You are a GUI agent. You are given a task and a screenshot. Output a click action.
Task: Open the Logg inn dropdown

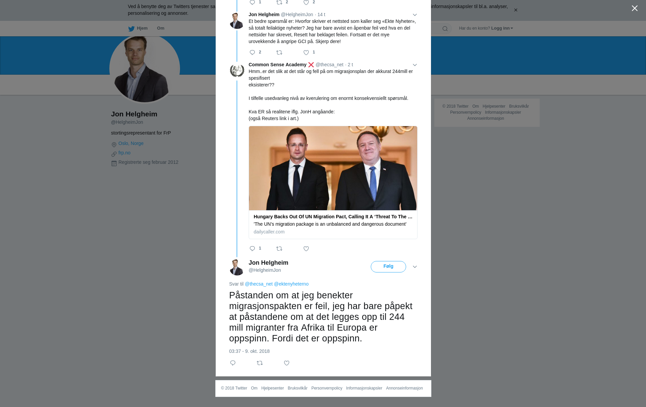click(x=502, y=28)
